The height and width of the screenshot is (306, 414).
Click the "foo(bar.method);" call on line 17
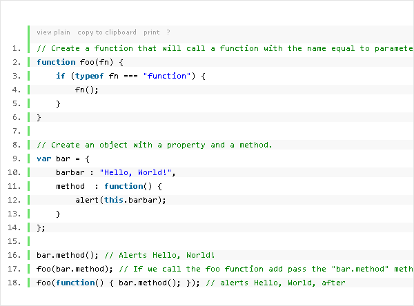coord(75,269)
